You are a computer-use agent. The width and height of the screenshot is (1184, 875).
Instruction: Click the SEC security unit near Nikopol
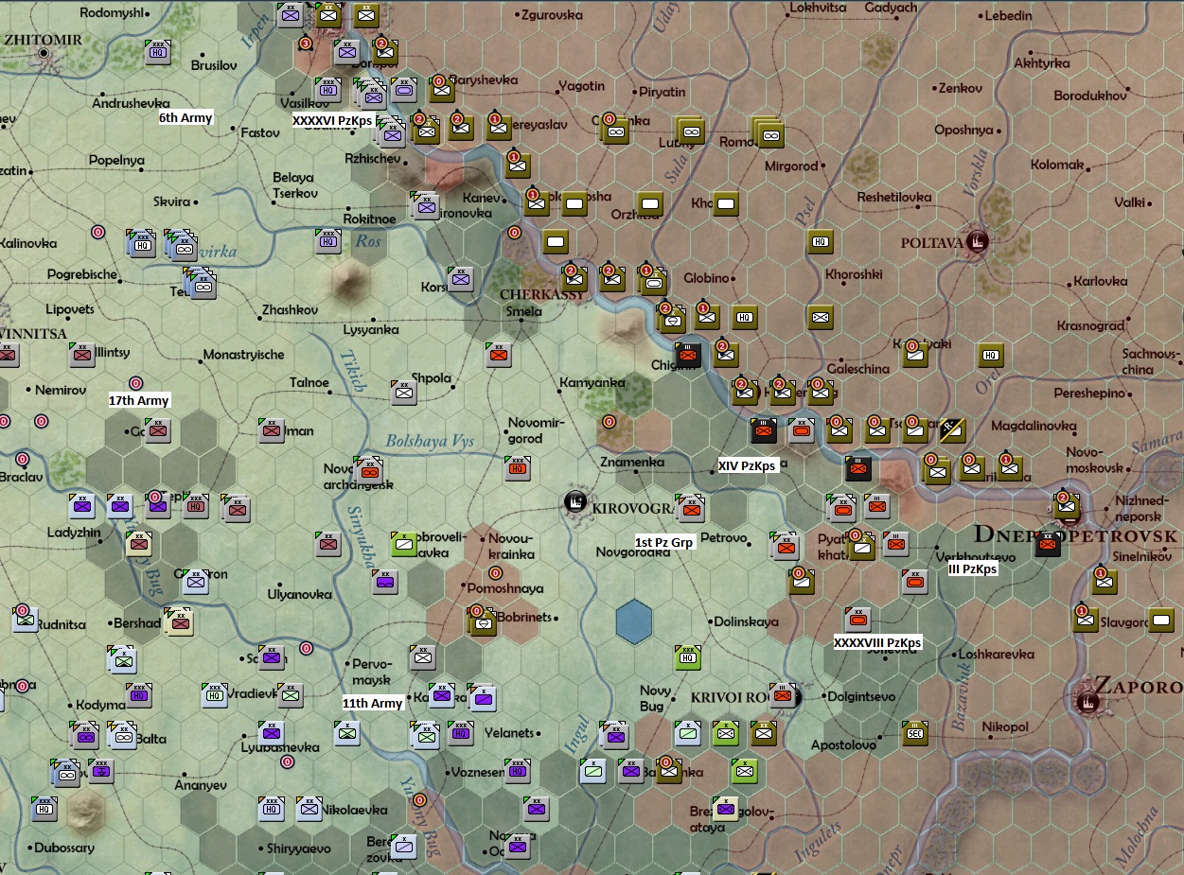(915, 733)
